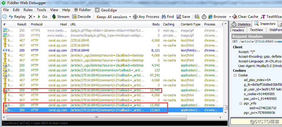
Task: Open the TextWizard tool
Action: [271, 17]
